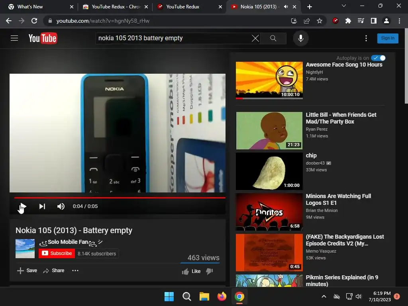Open Backyardigans Lost Episode thumbnail
Image resolution: width=408 pixels, height=306 pixels.
pyautogui.click(x=269, y=252)
